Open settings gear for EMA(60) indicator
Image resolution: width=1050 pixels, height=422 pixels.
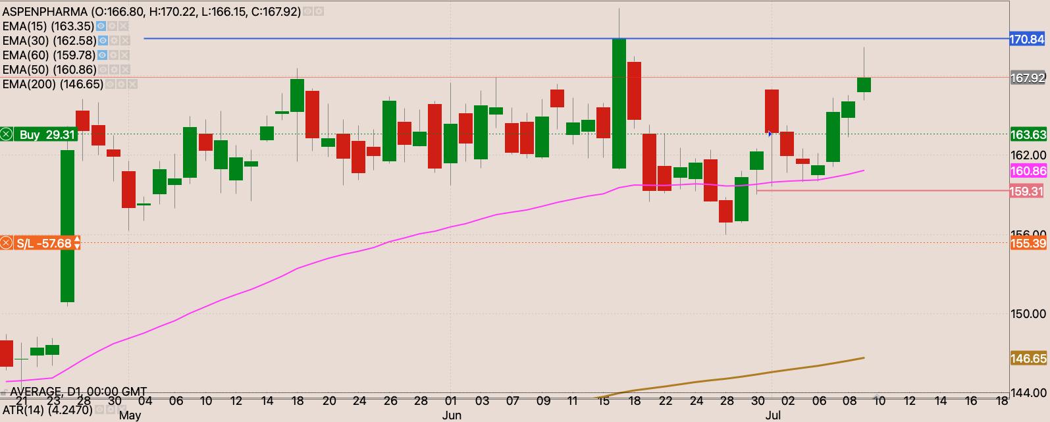coord(113,55)
